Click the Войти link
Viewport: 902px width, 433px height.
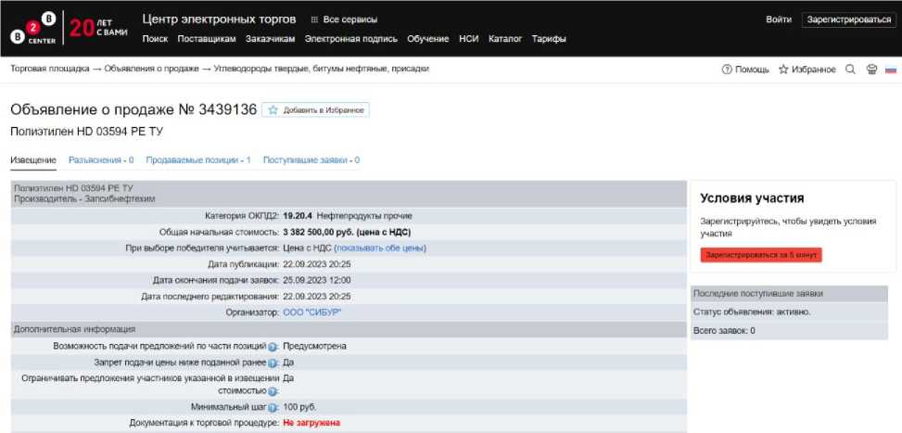[x=779, y=19]
